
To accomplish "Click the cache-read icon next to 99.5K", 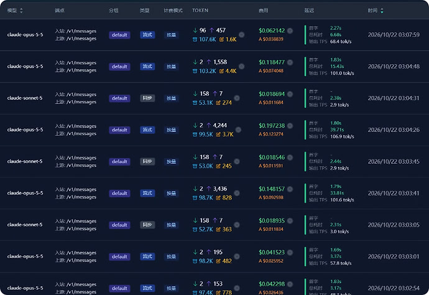I will pyautogui.click(x=195, y=134).
